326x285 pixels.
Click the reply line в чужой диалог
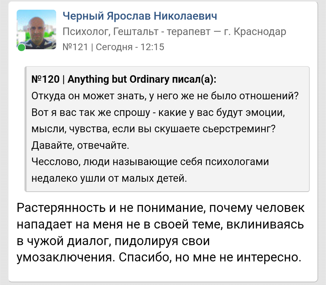(113, 241)
